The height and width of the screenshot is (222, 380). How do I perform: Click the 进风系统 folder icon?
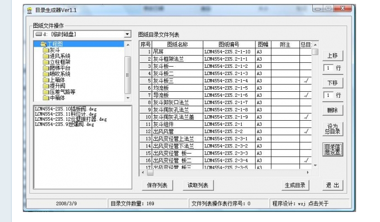(46, 56)
